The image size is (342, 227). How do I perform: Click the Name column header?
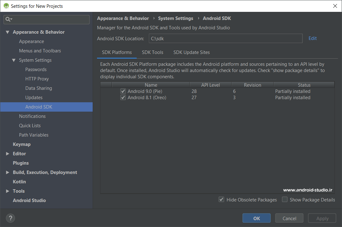click(x=151, y=85)
